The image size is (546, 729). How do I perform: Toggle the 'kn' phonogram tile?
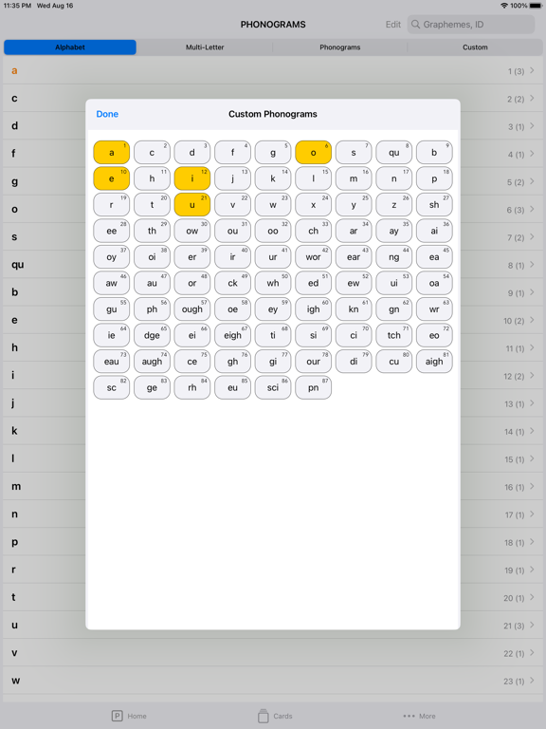click(x=354, y=309)
